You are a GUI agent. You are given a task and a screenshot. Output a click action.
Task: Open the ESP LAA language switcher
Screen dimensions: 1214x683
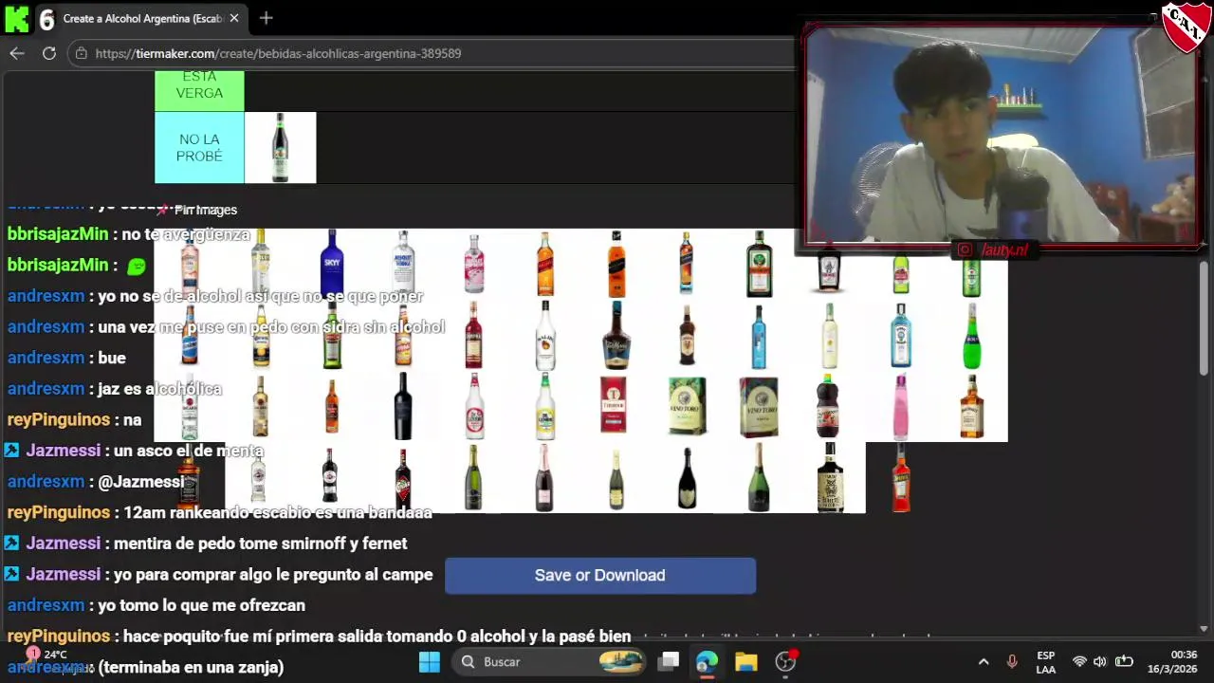click(1046, 662)
